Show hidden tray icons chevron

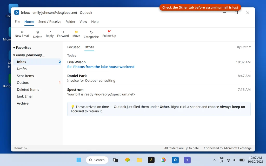(214, 160)
